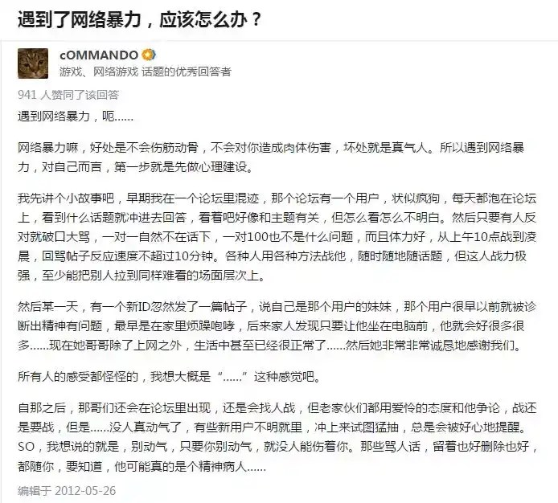Click the text 第一步就是先做心理建设
558x503 pixels.
(x=180, y=167)
